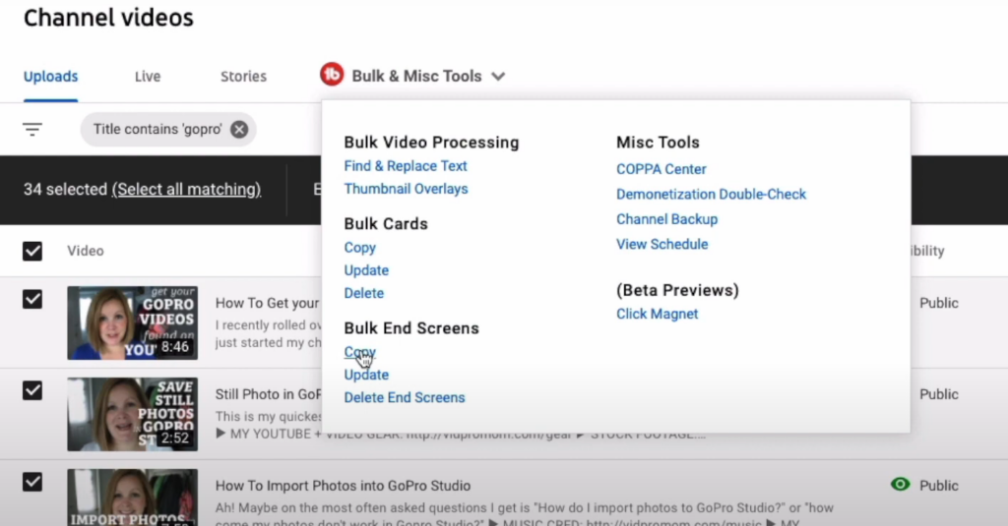Image resolution: width=1008 pixels, height=526 pixels.
Task: Open the filter list icon
Action: click(x=32, y=129)
